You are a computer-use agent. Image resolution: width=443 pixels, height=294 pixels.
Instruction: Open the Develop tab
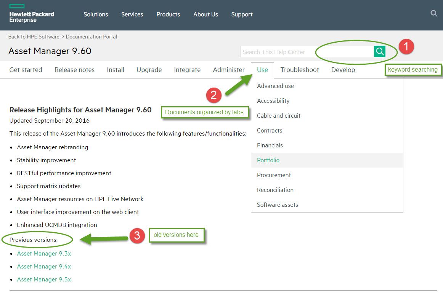click(x=343, y=70)
